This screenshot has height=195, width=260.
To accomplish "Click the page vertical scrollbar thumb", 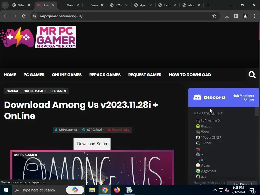I will coord(259,31).
